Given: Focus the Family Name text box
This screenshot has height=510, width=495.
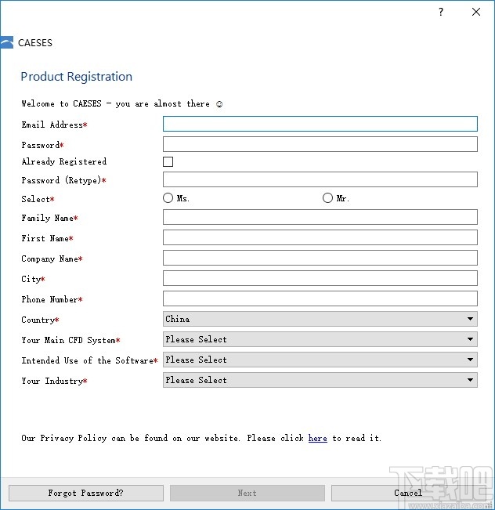Looking at the screenshot, I should [x=320, y=217].
